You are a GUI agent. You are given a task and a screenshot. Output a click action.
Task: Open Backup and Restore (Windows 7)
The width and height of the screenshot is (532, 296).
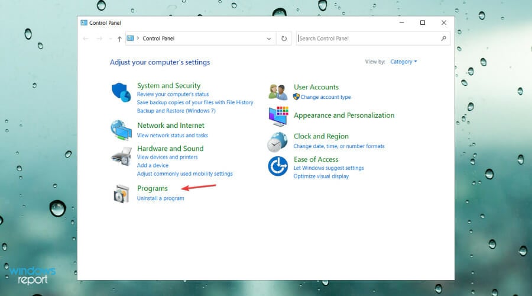176,111
